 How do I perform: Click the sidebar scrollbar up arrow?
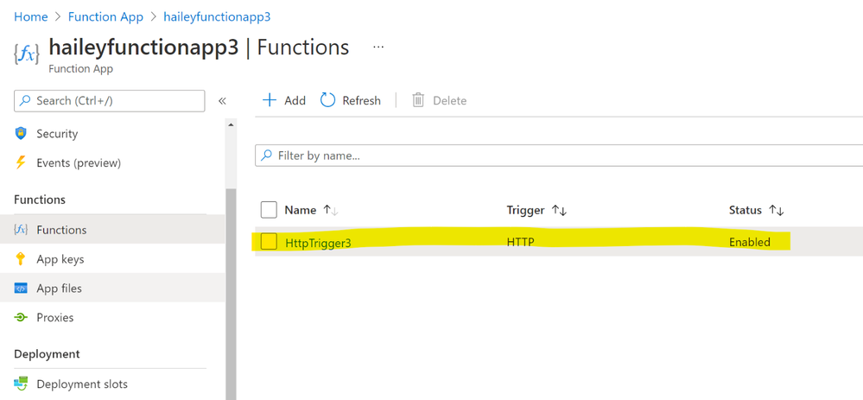(x=231, y=125)
